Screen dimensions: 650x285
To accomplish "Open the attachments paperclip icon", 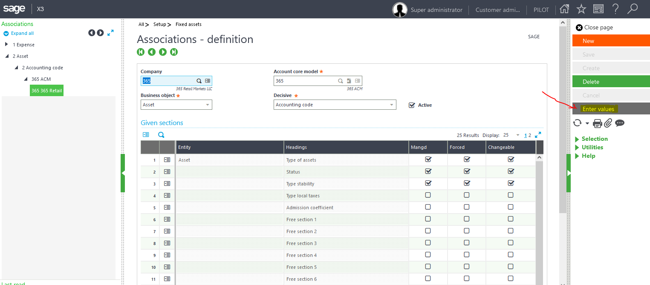I will point(608,123).
